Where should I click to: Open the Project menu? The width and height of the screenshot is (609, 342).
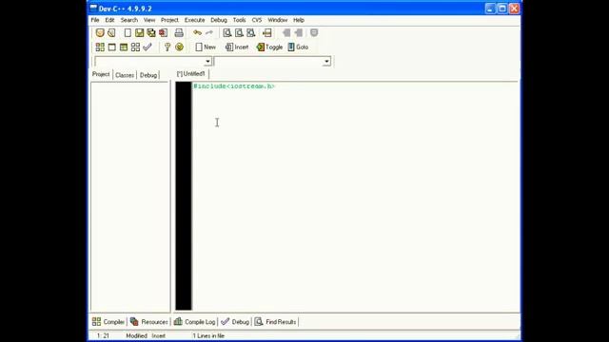pos(169,20)
